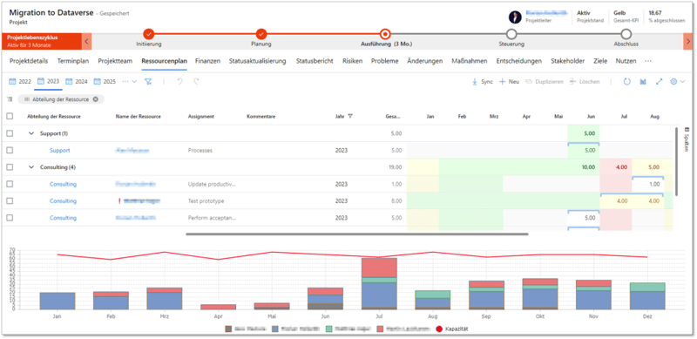
Task: Check the Processes row checkbox
Action: click(x=10, y=151)
